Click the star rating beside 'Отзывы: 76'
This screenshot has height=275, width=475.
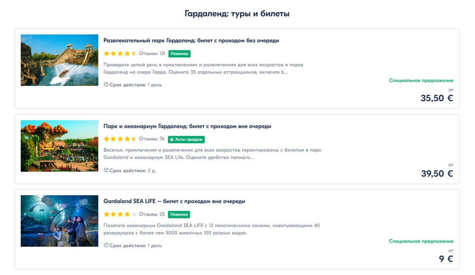[120, 139]
